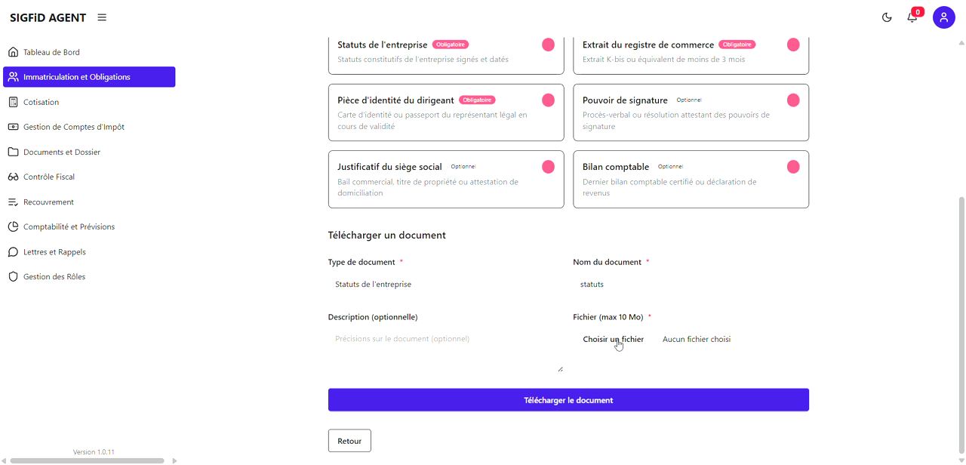Click the Description optional text field
Image resolution: width=966 pixels, height=465 pixels.
446,338
